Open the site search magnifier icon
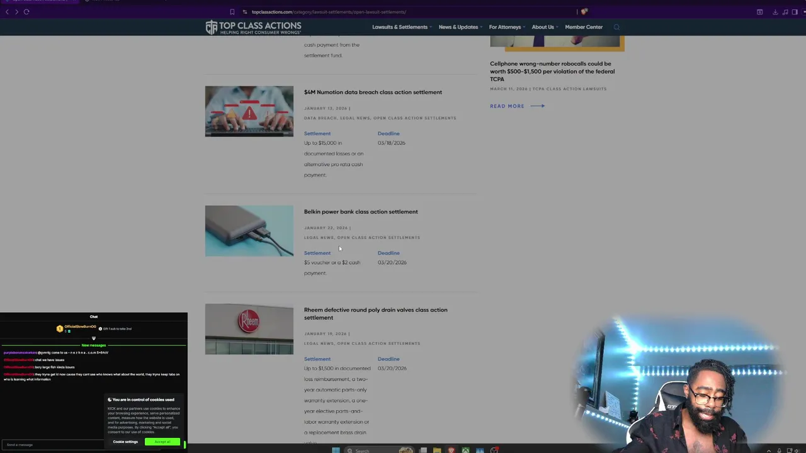This screenshot has width=806, height=453. tap(616, 27)
